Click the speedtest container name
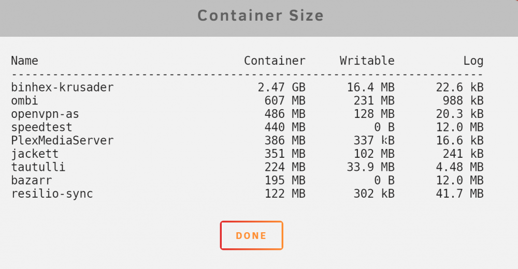Screen dimensions: 518x269 41,127
